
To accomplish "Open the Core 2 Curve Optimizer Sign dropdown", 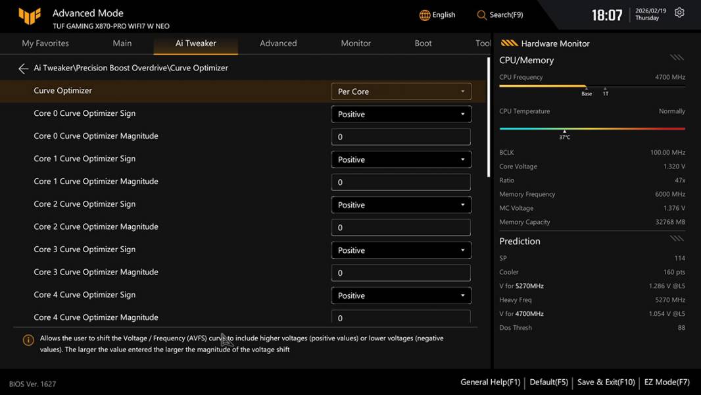I will tap(401, 205).
